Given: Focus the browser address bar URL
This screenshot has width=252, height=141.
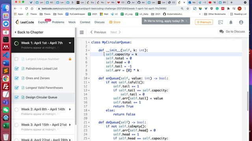Looking at the screenshot, I should (104, 9).
